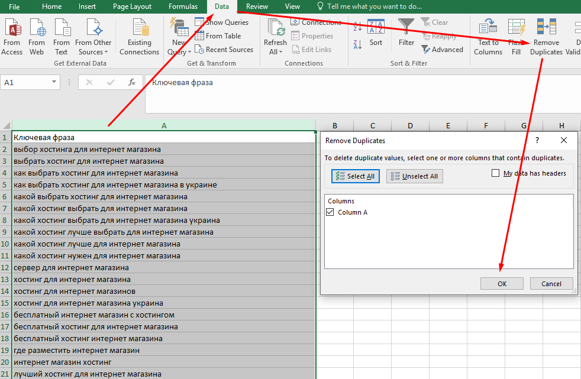Click cell бесплатный хостинг интернет магазина
581x379 pixels.
164,338
